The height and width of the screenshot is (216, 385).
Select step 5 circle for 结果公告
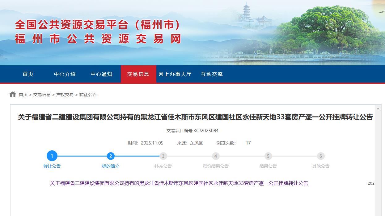(268, 156)
